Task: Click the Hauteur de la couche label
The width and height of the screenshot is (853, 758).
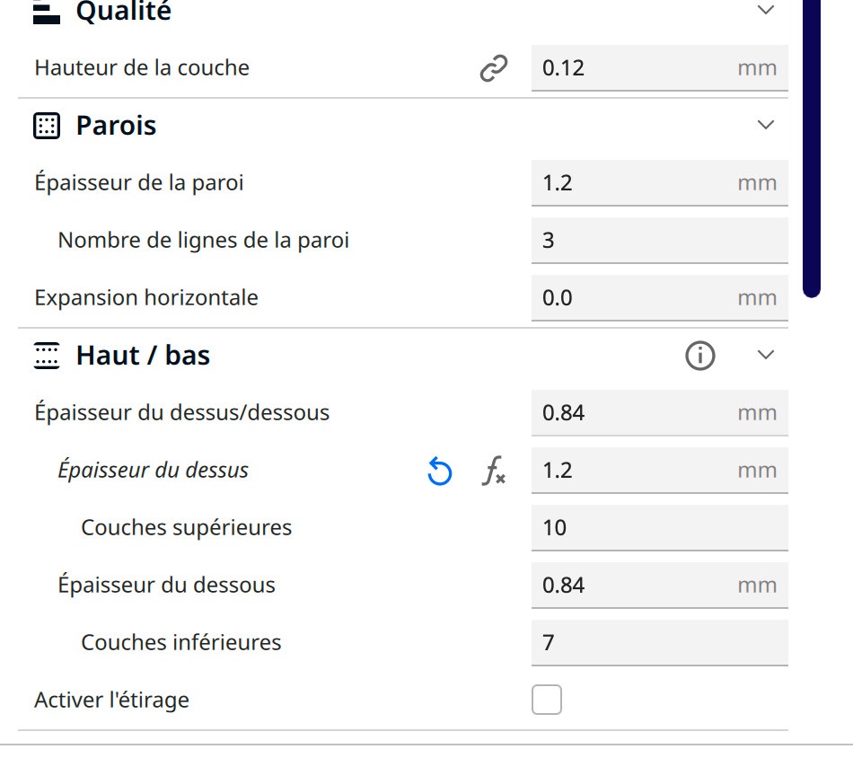Action: 142,68
